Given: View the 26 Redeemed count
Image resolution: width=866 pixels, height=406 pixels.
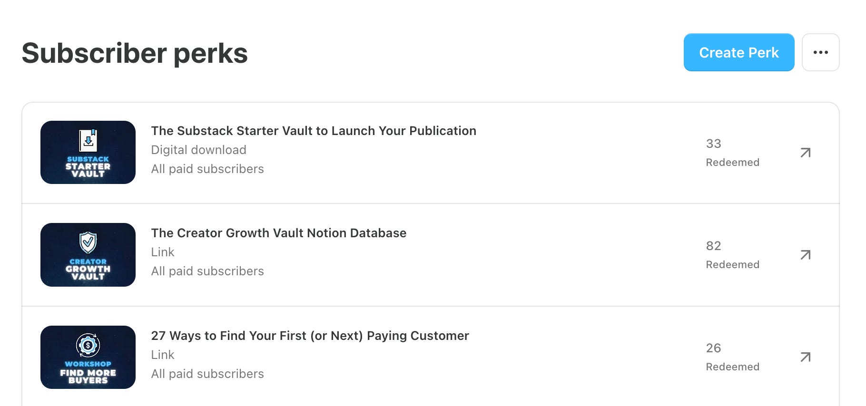Looking at the screenshot, I should pyautogui.click(x=732, y=357).
